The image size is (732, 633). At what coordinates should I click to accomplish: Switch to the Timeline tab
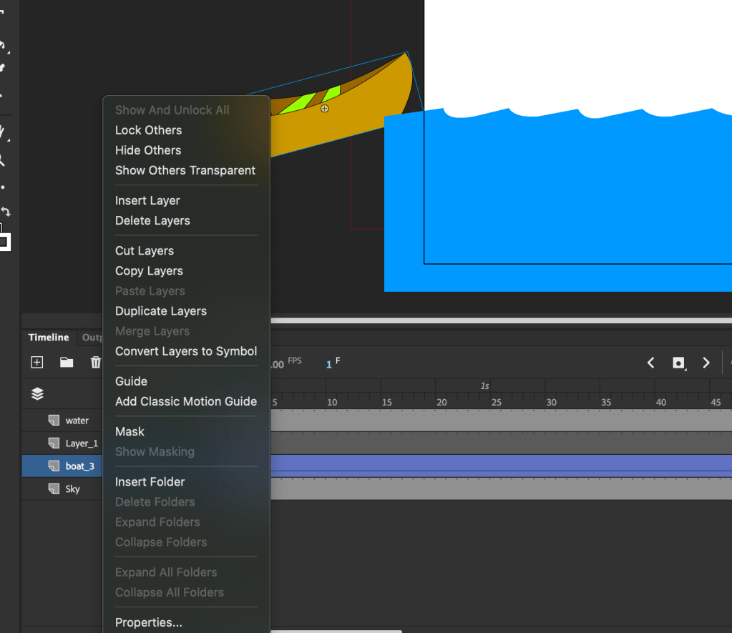tap(49, 338)
